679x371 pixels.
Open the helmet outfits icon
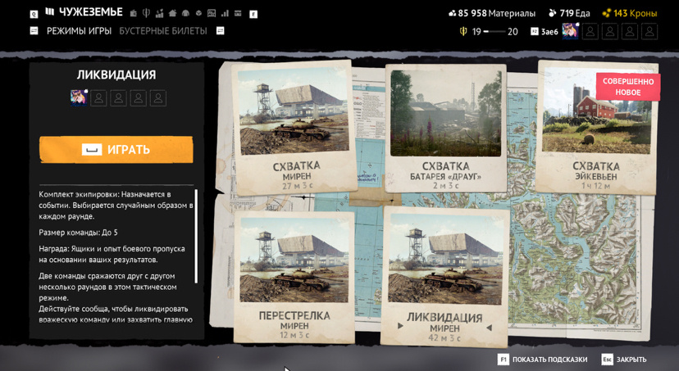tap(185, 13)
